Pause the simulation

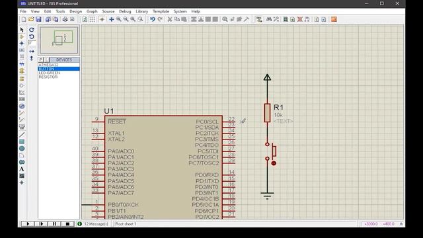coord(54,224)
